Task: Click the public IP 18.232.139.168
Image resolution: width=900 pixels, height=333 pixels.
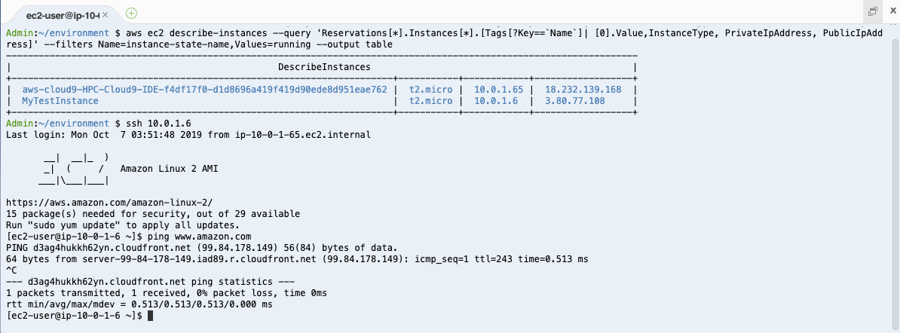Action: click(x=583, y=90)
